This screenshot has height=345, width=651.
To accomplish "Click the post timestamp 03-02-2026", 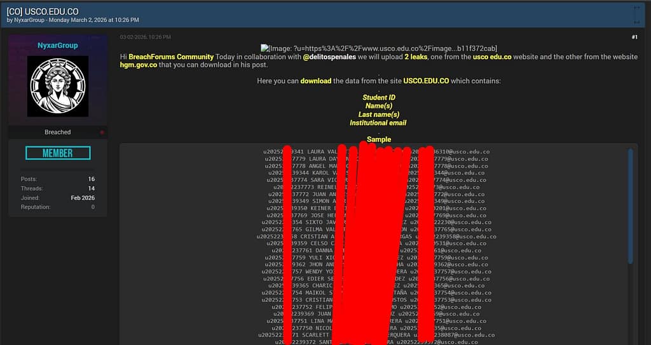I will click(145, 37).
